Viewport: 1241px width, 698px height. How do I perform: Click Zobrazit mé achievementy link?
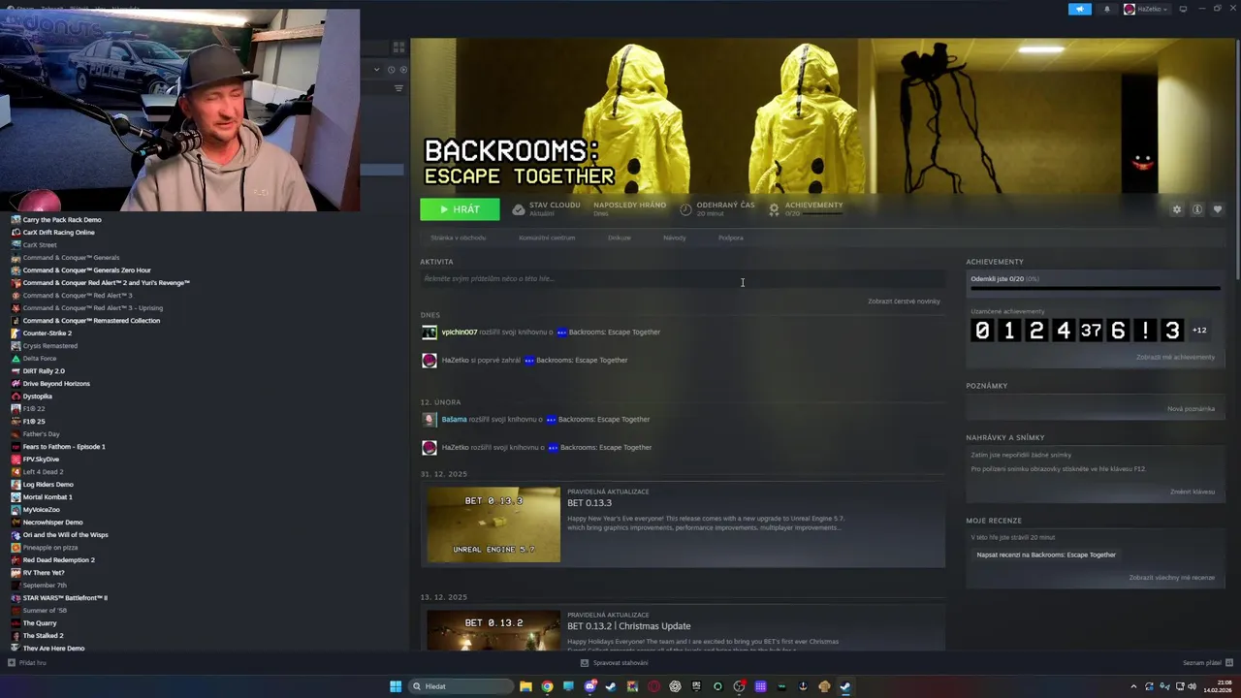[1175, 358]
